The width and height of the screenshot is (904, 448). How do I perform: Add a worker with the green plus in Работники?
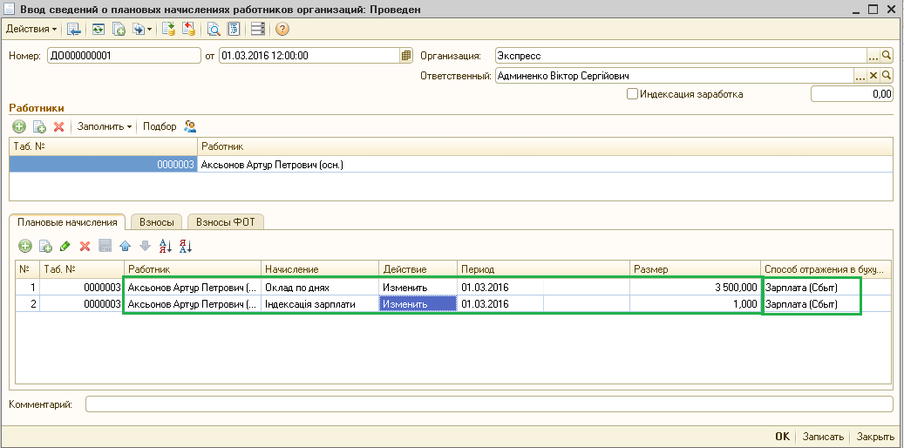point(19,127)
